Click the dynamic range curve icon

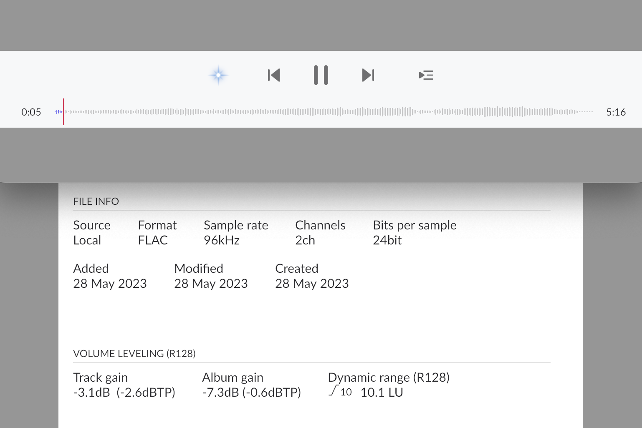point(333,391)
